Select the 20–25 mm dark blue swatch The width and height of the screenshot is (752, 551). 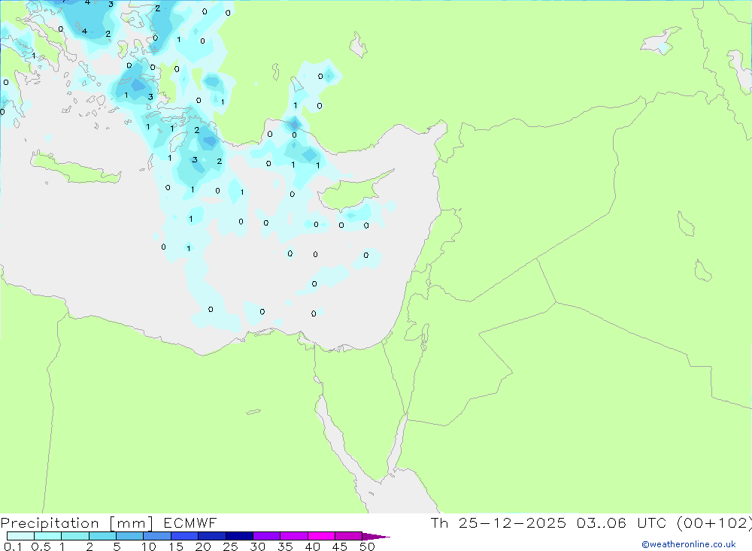212,536
